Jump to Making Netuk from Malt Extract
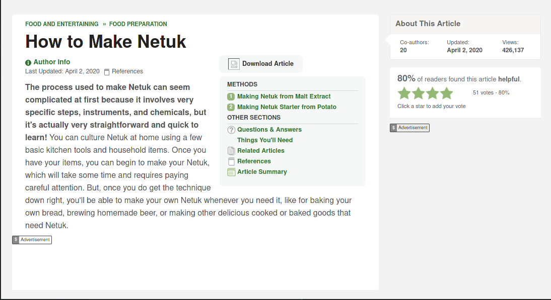The height and width of the screenshot is (300, 551). pyautogui.click(x=284, y=96)
